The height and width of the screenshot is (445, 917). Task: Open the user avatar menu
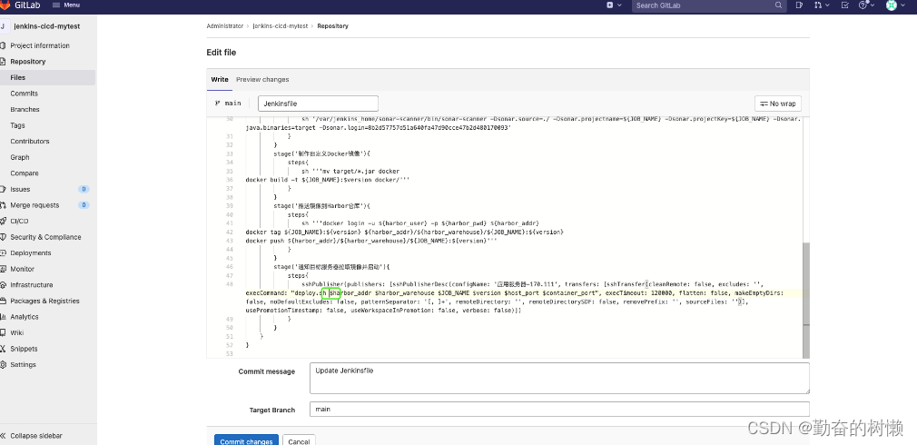pos(895,5)
